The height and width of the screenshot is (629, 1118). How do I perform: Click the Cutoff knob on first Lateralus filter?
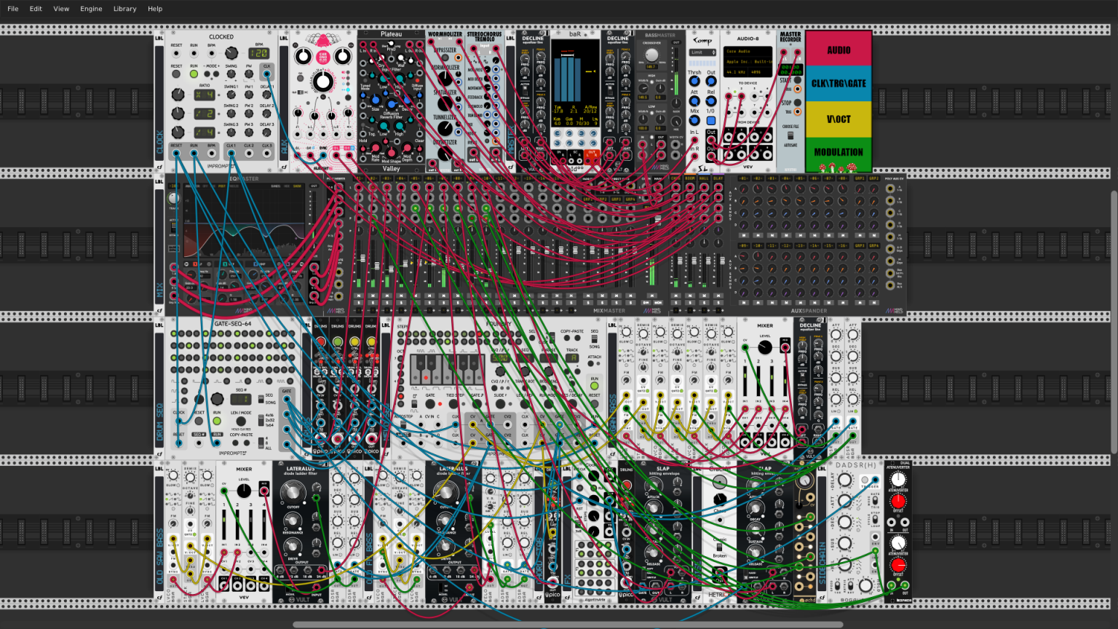pos(291,491)
